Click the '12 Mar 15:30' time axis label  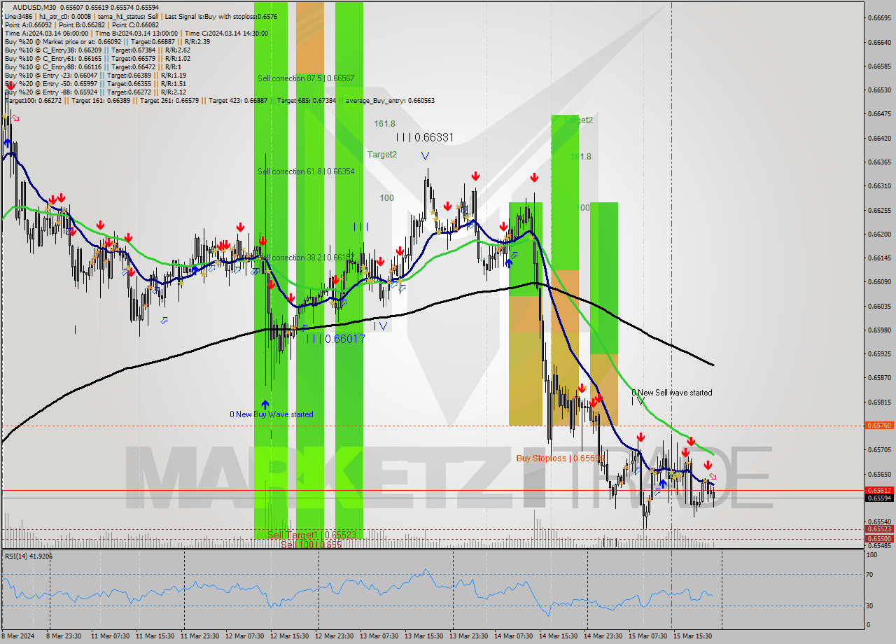[x=289, y=636]
